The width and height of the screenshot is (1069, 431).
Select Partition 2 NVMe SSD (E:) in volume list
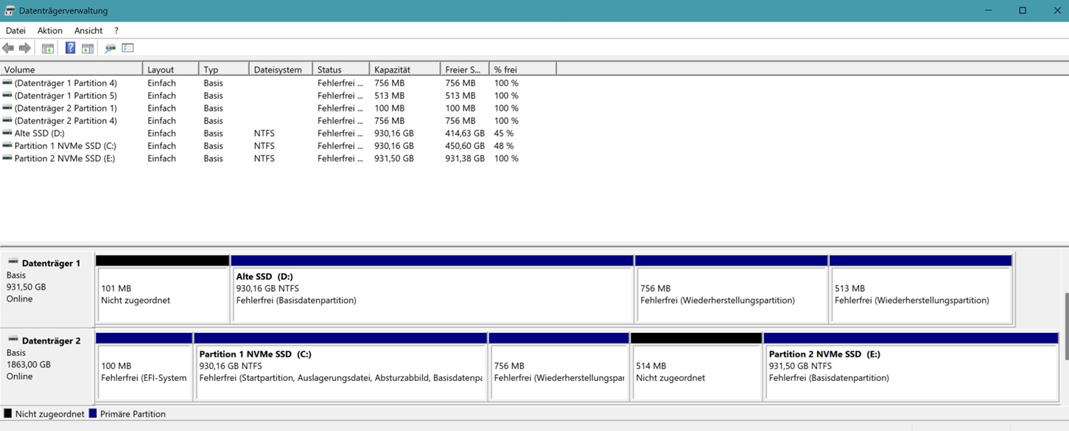(x=278, y=158)
